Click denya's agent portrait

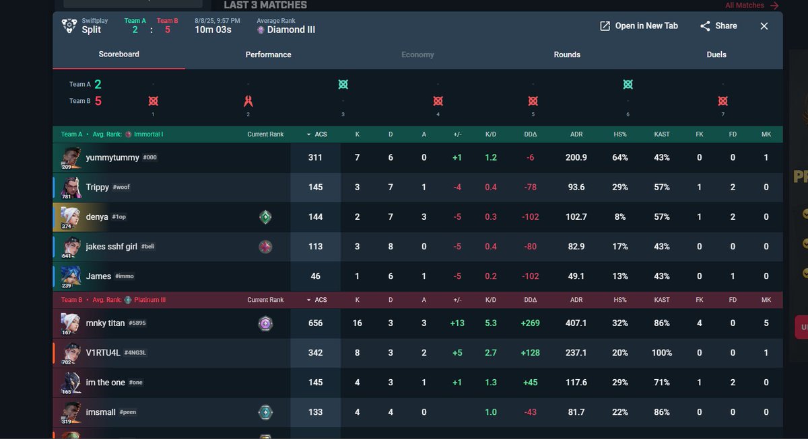point(71,216)
